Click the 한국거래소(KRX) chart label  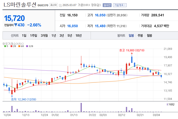point(13,44)
